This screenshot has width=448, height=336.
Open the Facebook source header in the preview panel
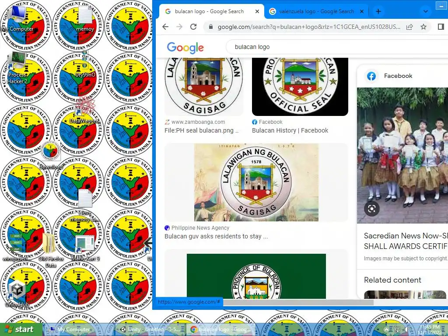click(x=398, y=76)
